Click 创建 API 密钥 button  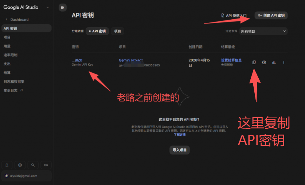[x=271, y=16]
